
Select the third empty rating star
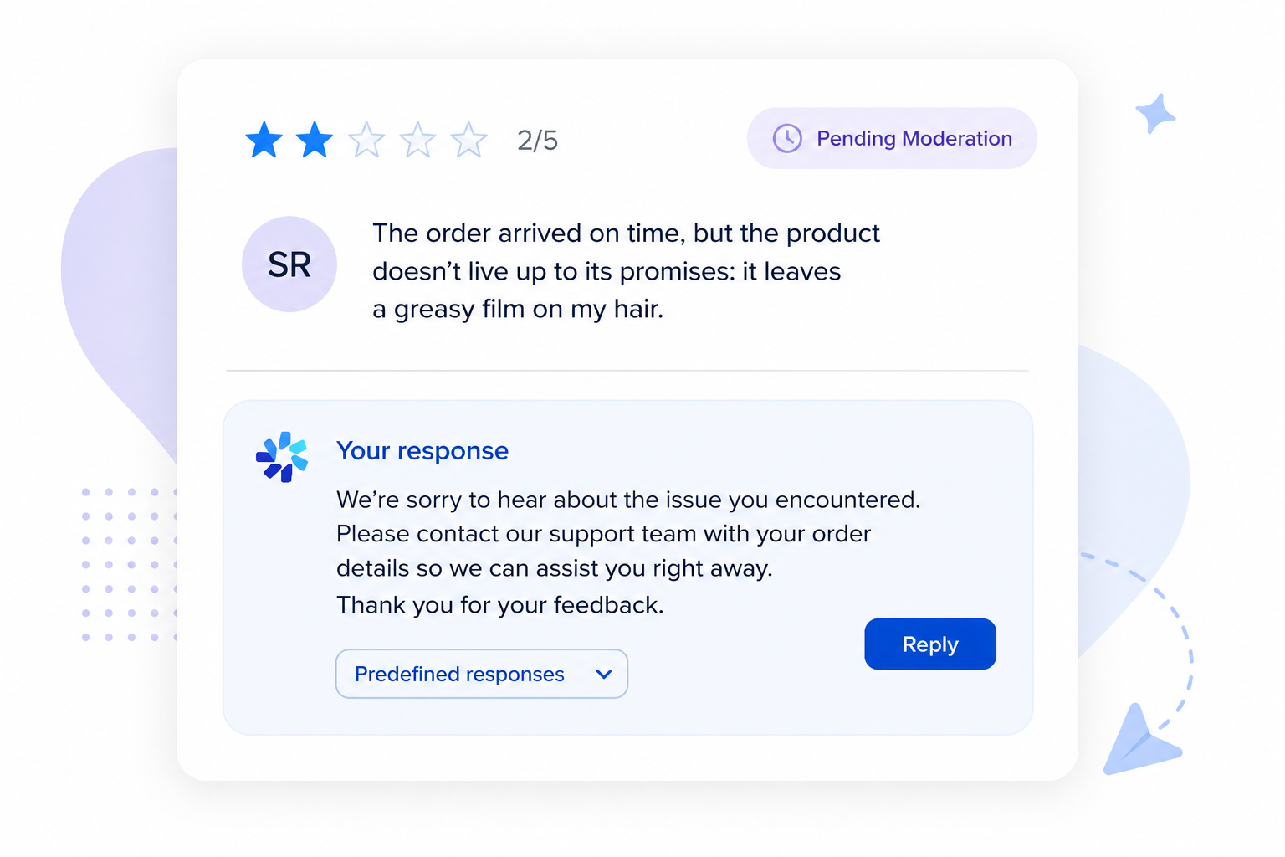(366, 140)
